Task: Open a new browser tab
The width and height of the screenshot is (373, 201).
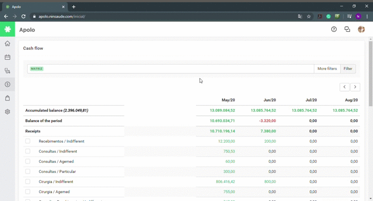Action: (74, 7)
